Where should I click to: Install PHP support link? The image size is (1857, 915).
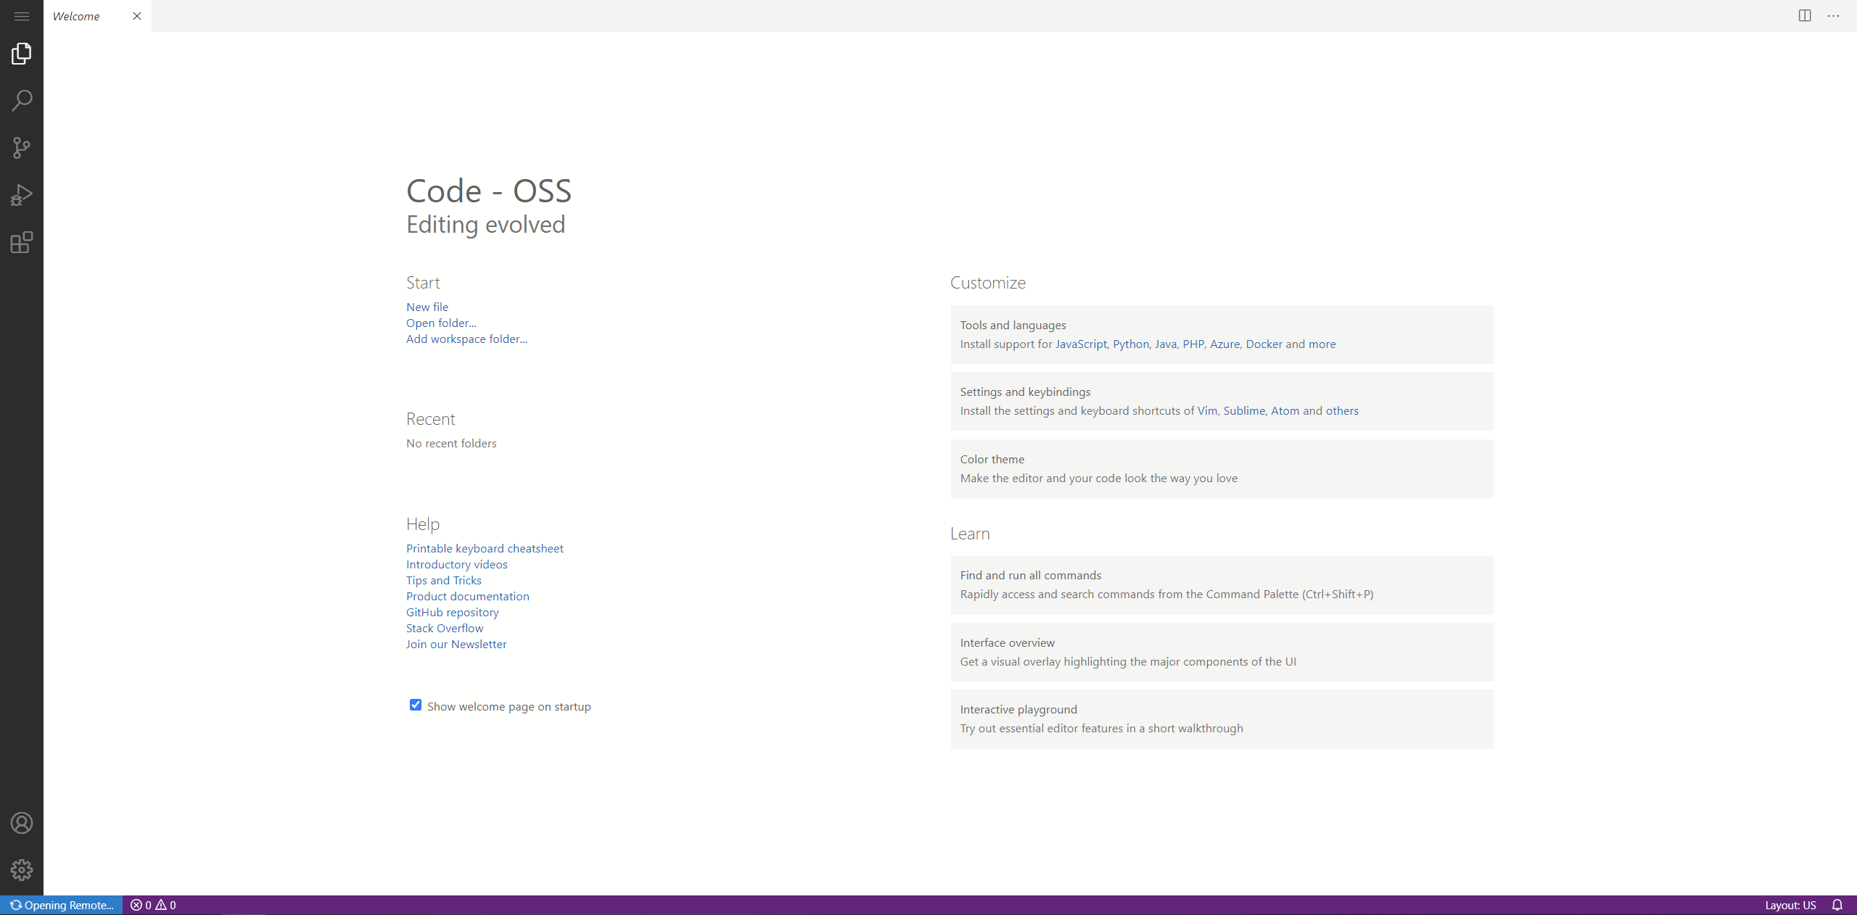coord(1193,344)
